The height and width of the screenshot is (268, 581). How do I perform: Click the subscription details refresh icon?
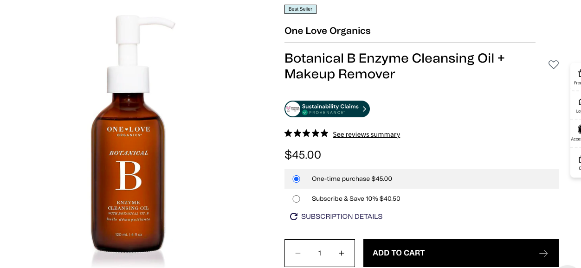tap(293, 217)
